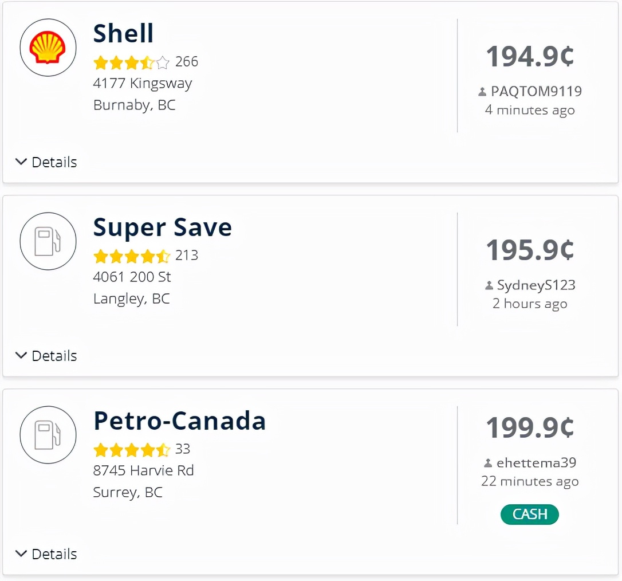Expand Details for Shell station
The image size is (622, 581).
(46, 162)
